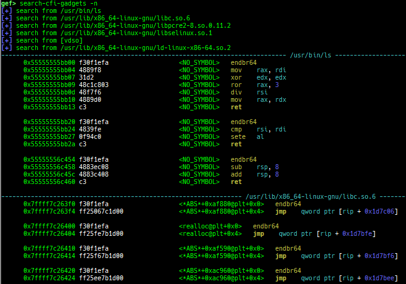This screenshot has height=284, width=406.
Task: Click address 0x55555555bb04
Action: click(x=49, y=70)
